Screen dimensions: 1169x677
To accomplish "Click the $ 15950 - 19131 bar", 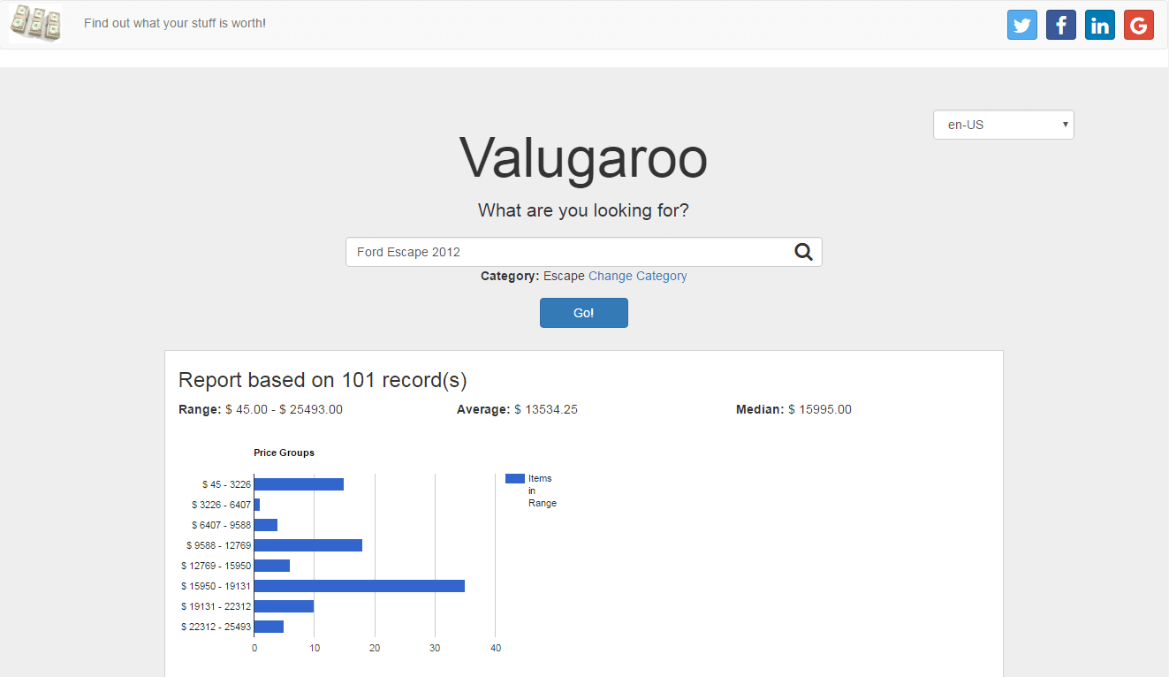I will 360,586.
